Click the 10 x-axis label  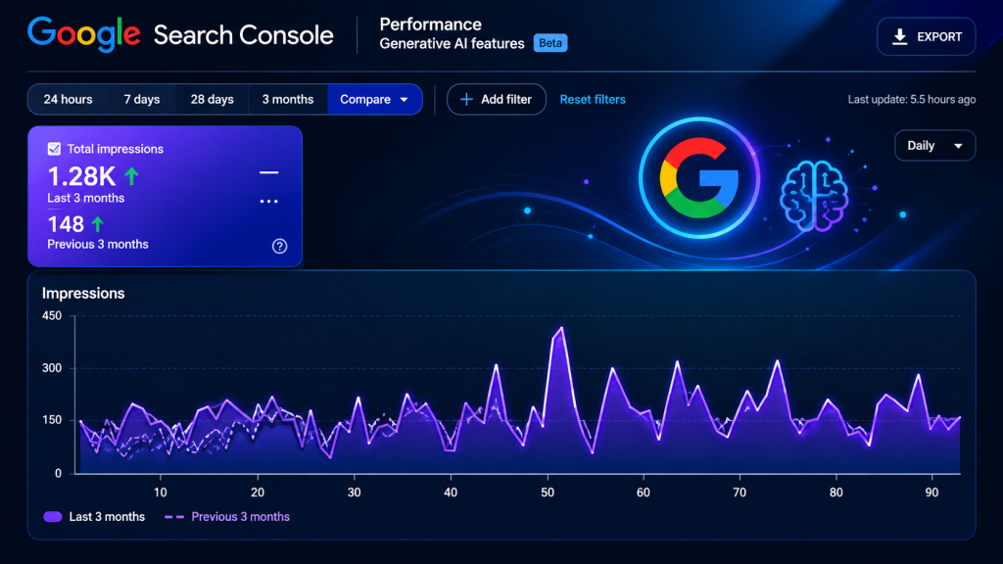[x=161, y=493]
